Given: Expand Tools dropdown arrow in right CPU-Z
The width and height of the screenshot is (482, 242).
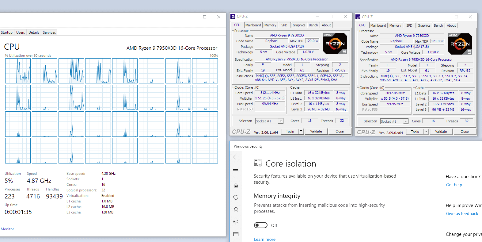Looking at the screenshot, I should click(x=426, y=132).
